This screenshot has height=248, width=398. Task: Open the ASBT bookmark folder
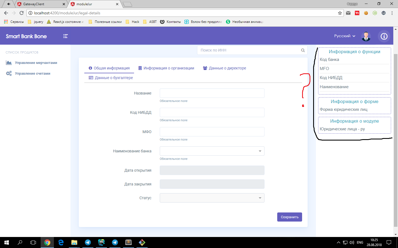click(150, 22)
